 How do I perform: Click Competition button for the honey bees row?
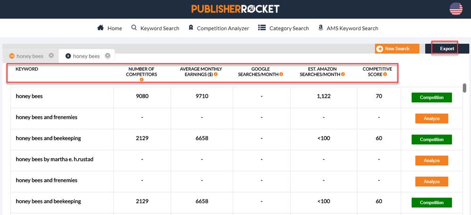point(431,97)
